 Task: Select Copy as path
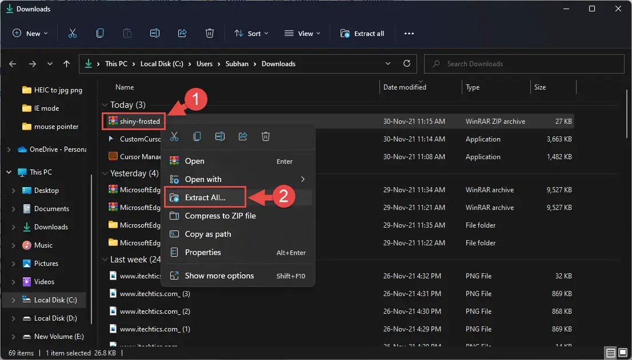[238, 234]
